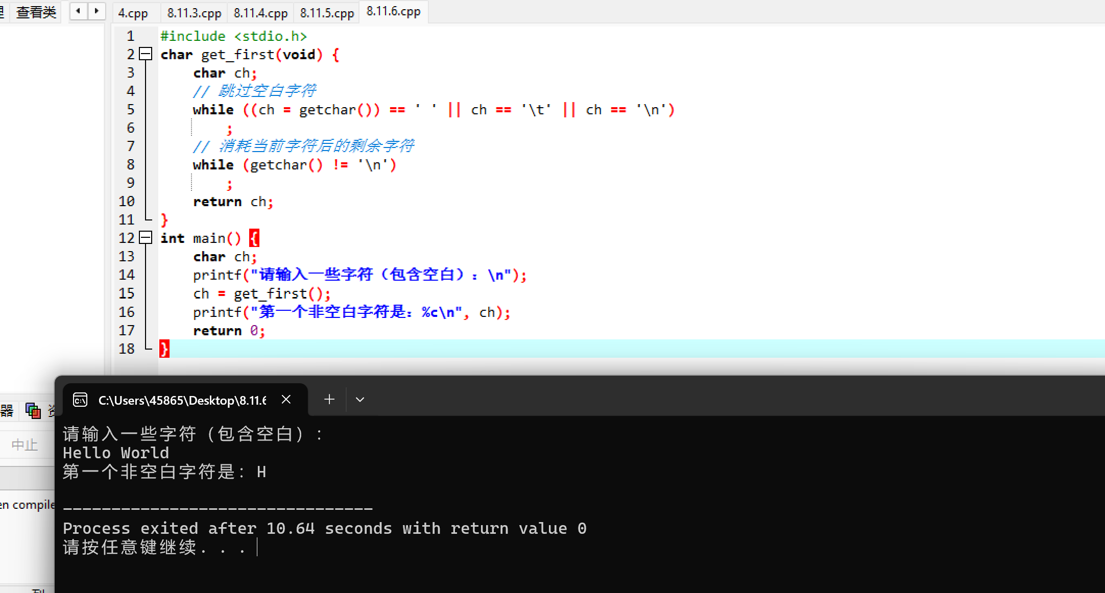
Task: Switch to the 8.11.3.cpp tab
Action: [194, 13]
